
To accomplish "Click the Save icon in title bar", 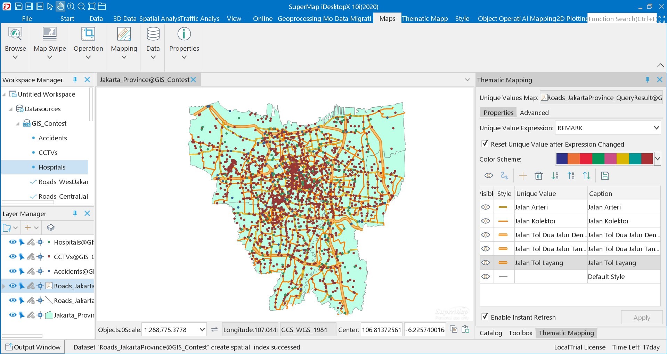I will 19,6.
